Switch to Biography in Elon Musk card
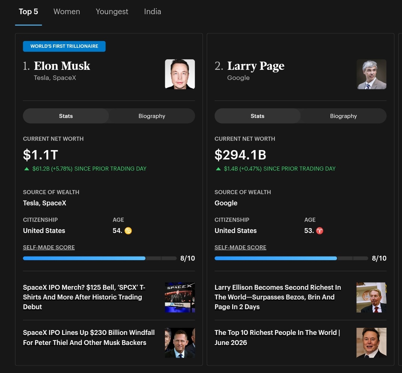The height and width of the screenshot is (373, 402). tap(152, 116)
